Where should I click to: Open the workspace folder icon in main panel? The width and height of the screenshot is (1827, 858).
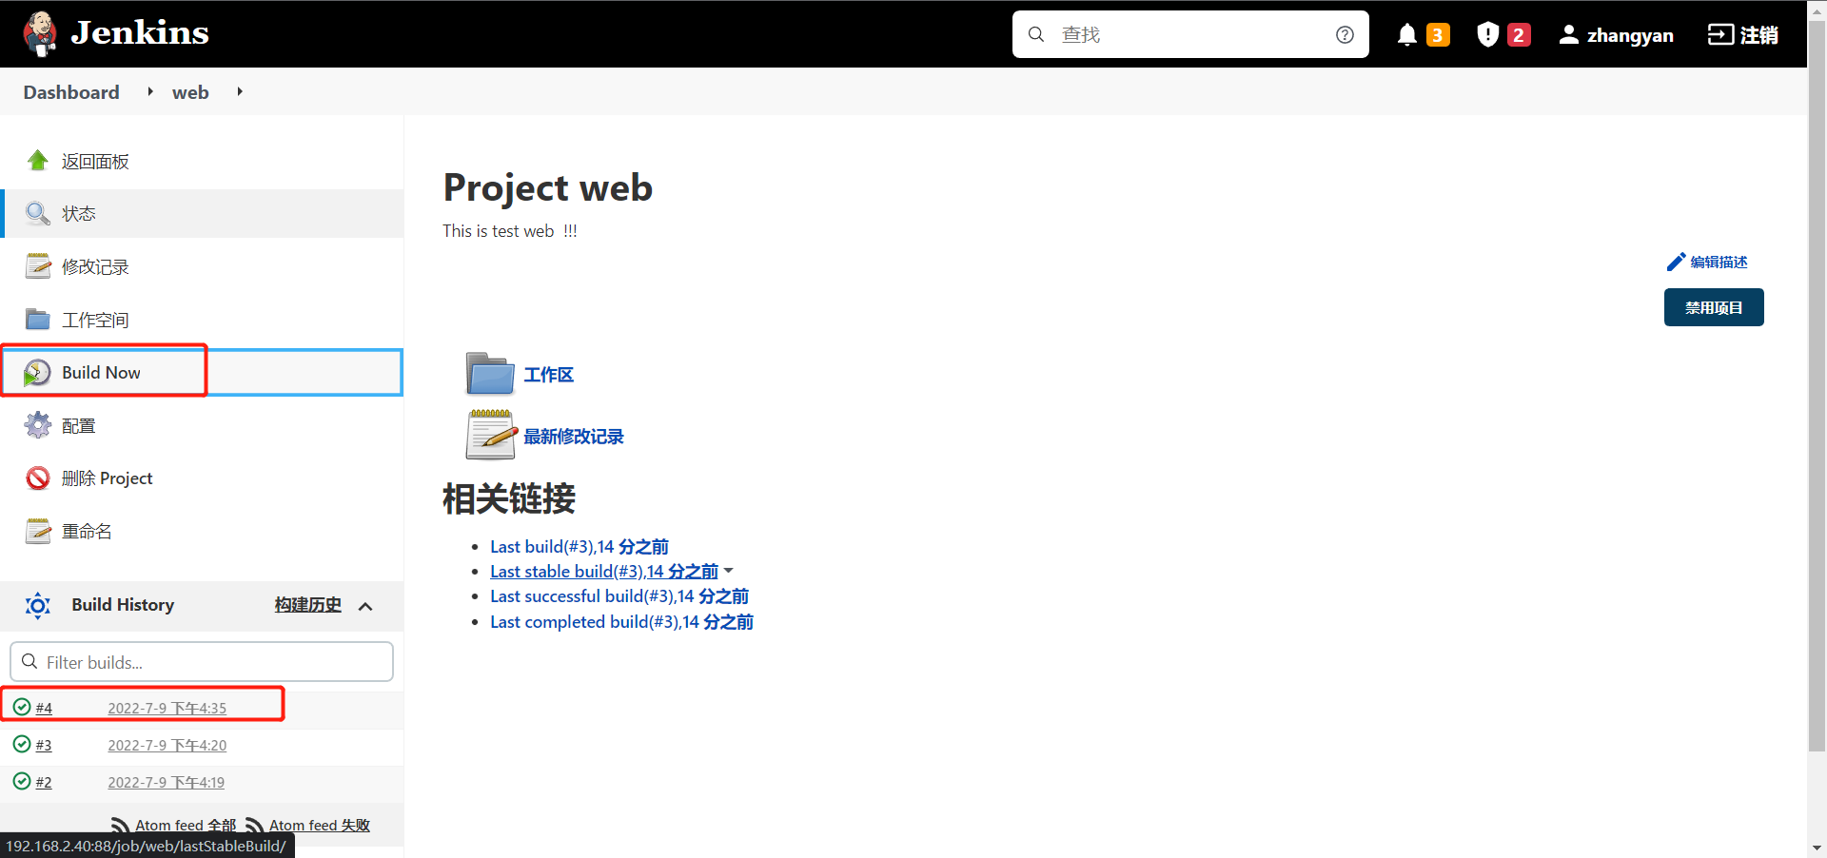(490, 374)
